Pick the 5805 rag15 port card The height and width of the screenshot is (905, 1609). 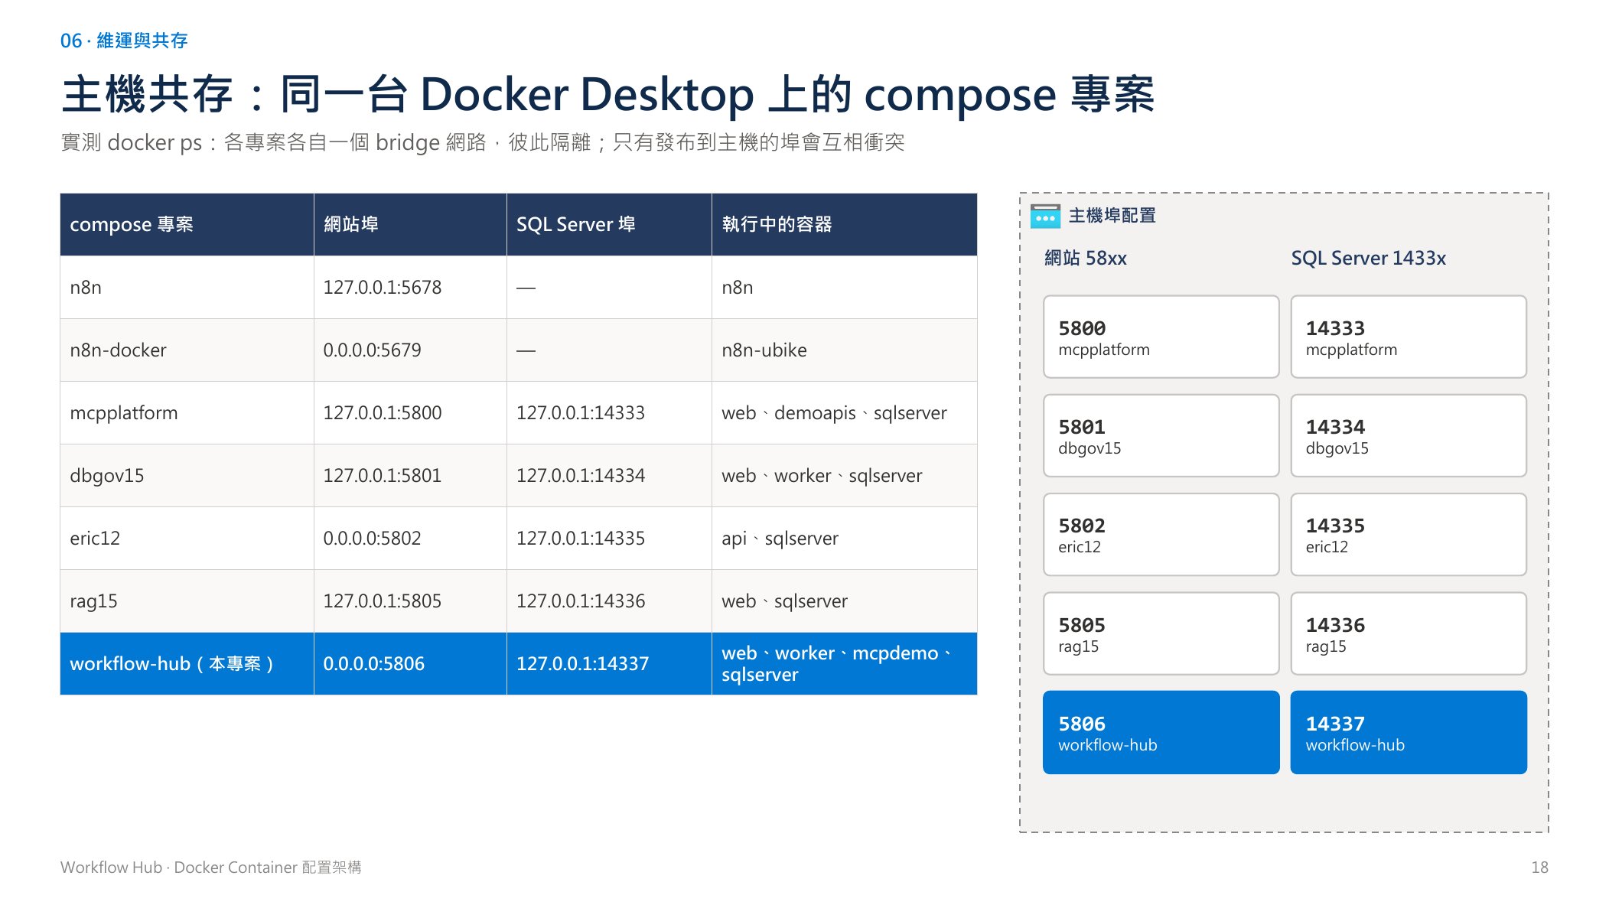coord(1161,633)
